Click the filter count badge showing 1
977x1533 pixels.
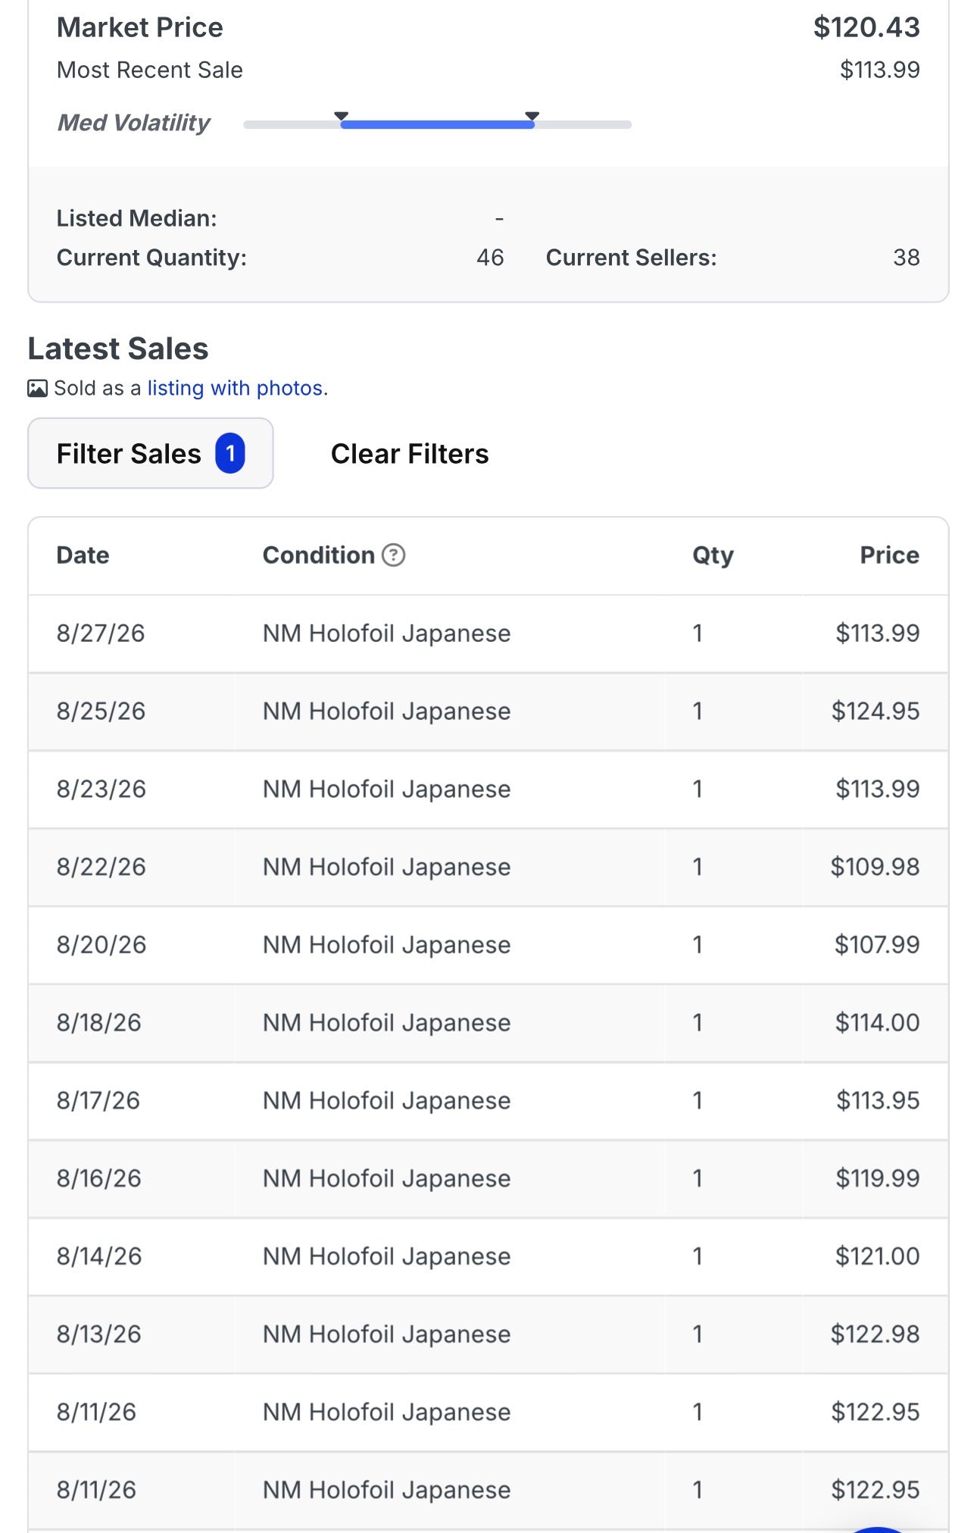(x=229, y=453)
